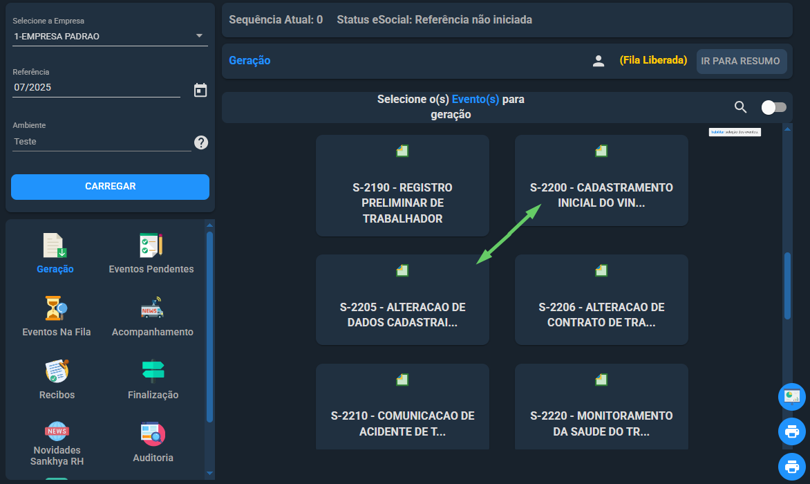
Task: Select S-2220 Monitoramento da Saude card
Action: coord(601,407)
